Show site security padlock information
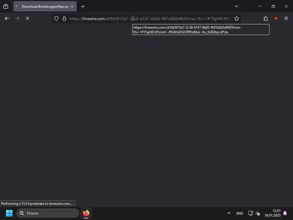This screenshot has height=220, width=293. coord(64,18)
